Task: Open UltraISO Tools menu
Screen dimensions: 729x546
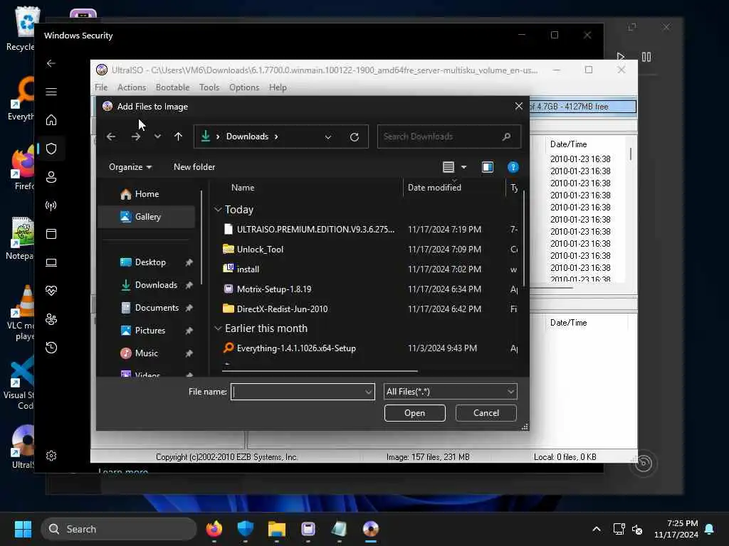Action: [209, 87]
